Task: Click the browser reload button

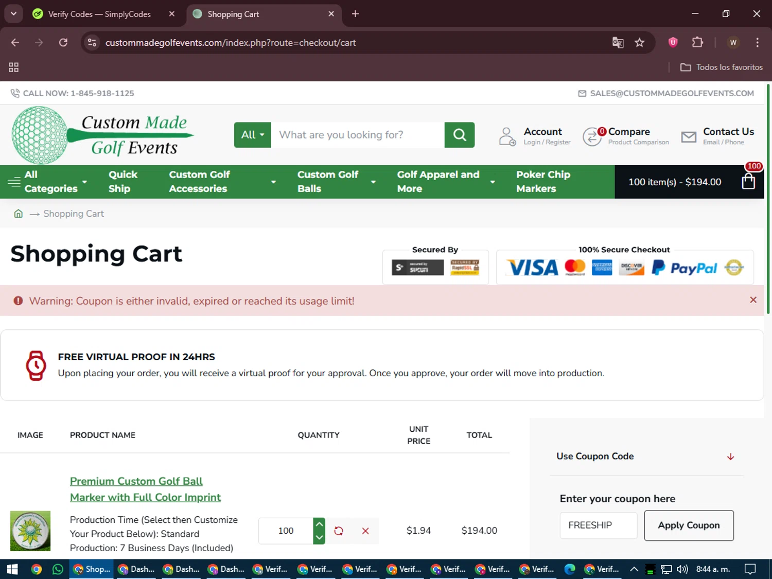Action: pyautogui.click(x=63, y=42)
